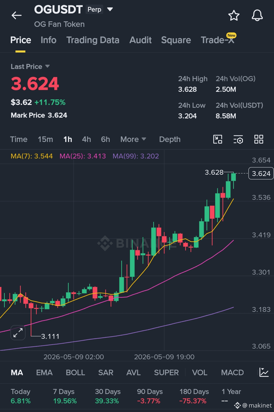Tap the 3.628 high marker on chart
This screenshot has width=274, height=412.
214,172
